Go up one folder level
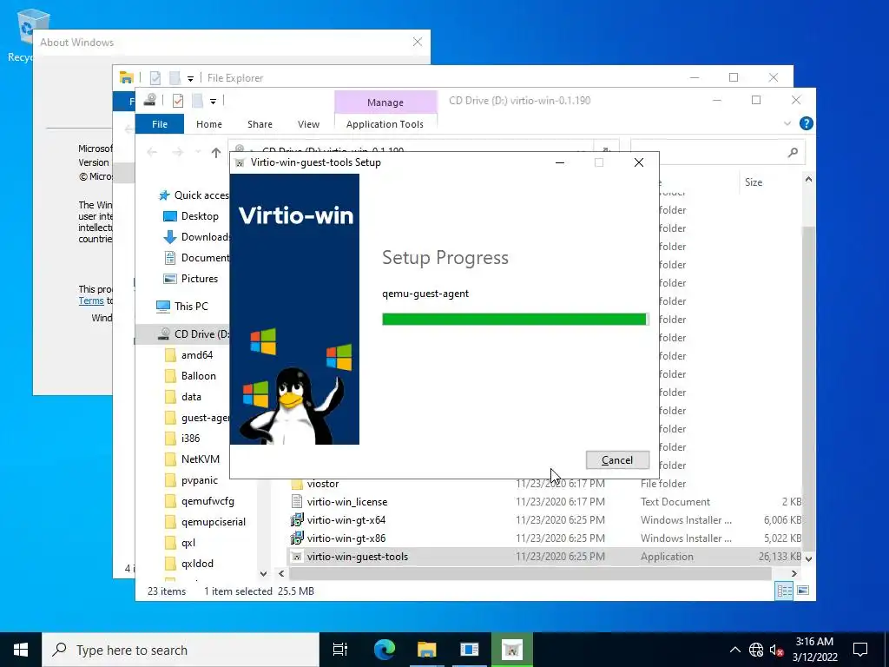 (x=216, y=152)
